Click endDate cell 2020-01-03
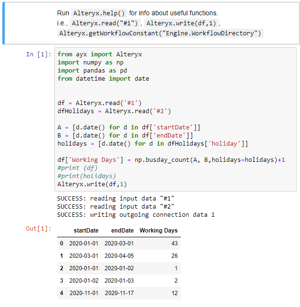Image resolution: width=300 pixels, height=307 pixels. [119, 281]
